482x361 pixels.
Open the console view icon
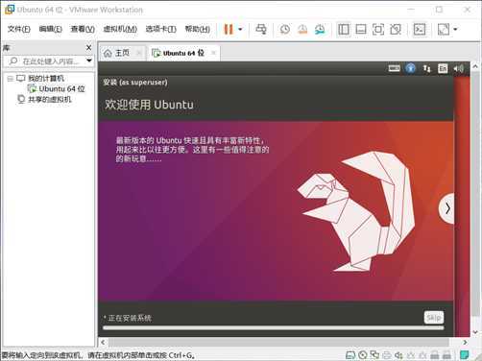pyautogui.click(x=420, y=30)
